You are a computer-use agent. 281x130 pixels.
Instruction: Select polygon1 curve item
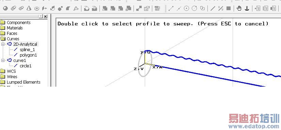28,55
